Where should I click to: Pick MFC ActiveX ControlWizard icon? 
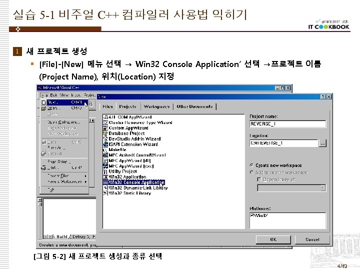105,155
